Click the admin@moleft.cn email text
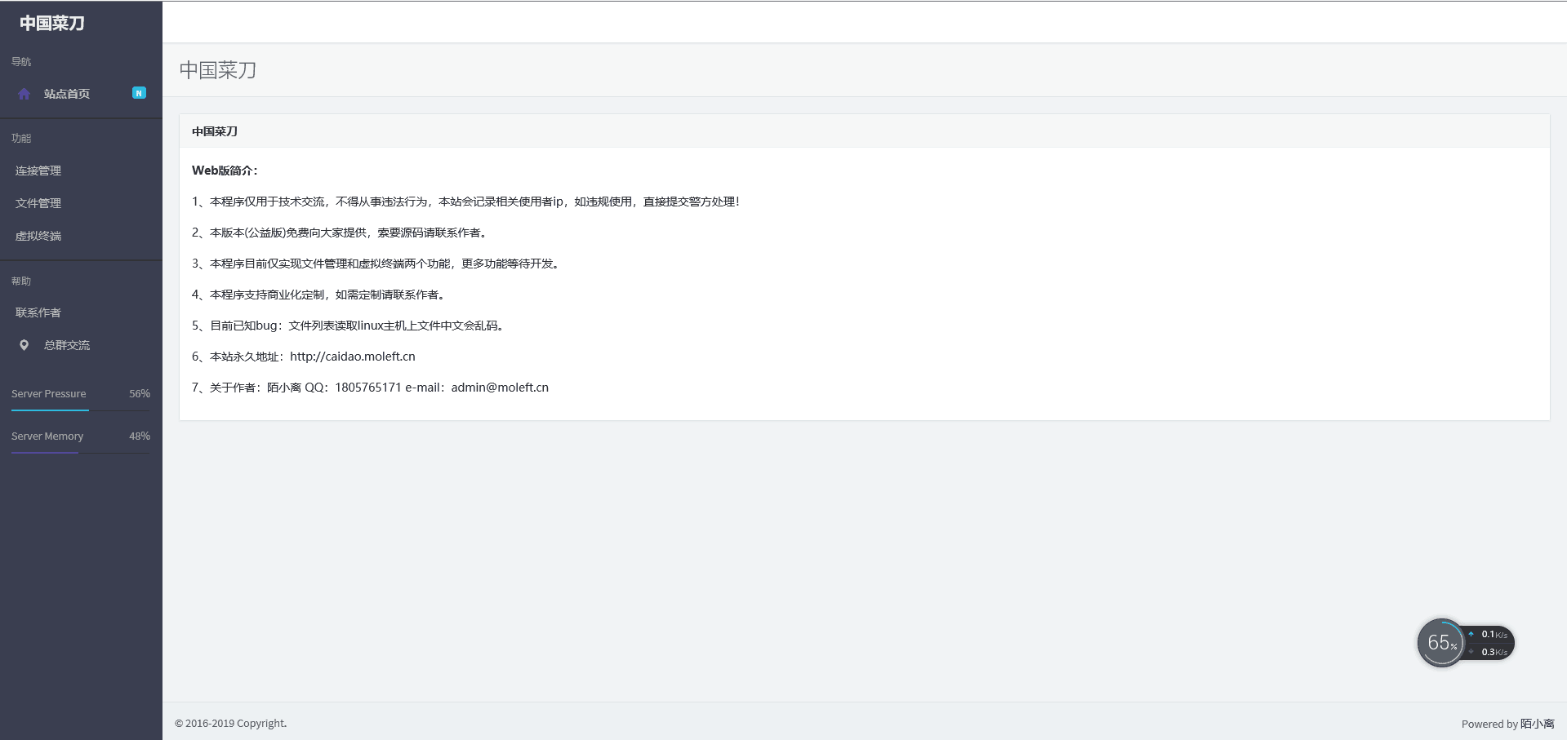This screenshot has height=740, width=1567. 500,388
